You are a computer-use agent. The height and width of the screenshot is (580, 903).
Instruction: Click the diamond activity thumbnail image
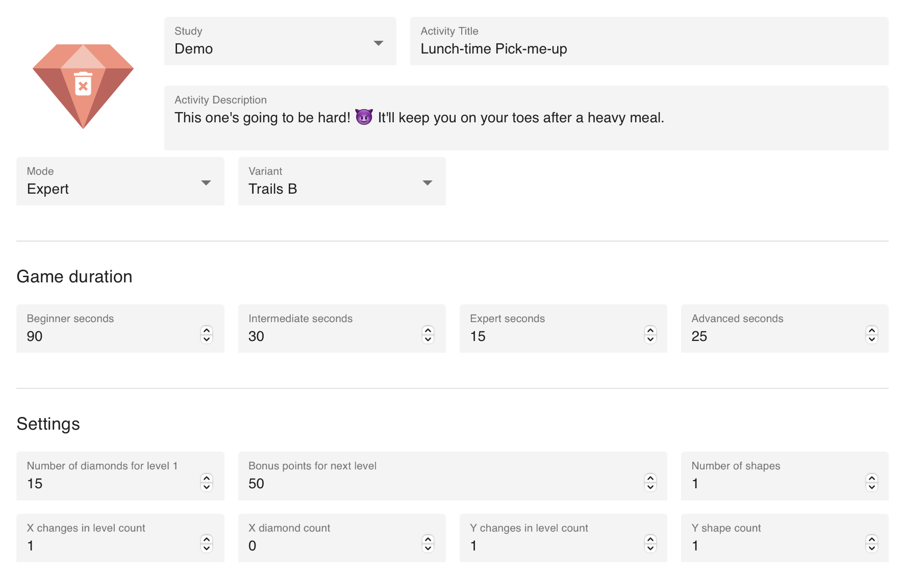click(x=83, y=86)
